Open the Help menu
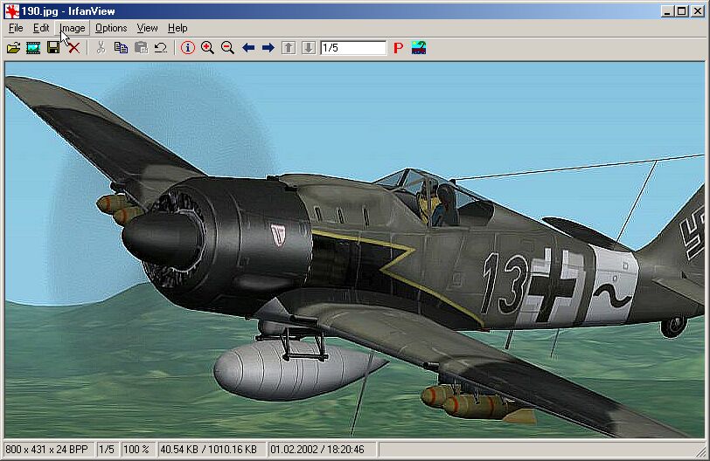The image size is (710, 461). [x=177, y=28]
